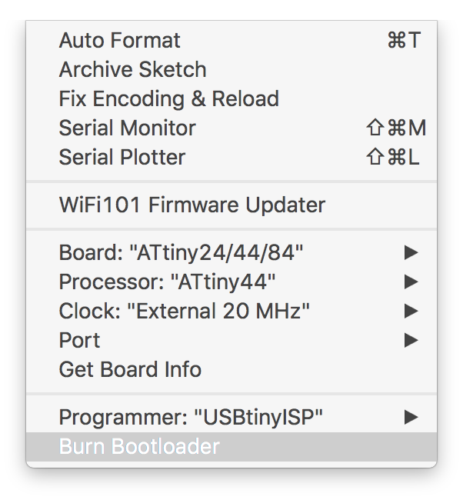Select Fix Encoding & Reload
The image size is (463, 500).
click(231, 99)
